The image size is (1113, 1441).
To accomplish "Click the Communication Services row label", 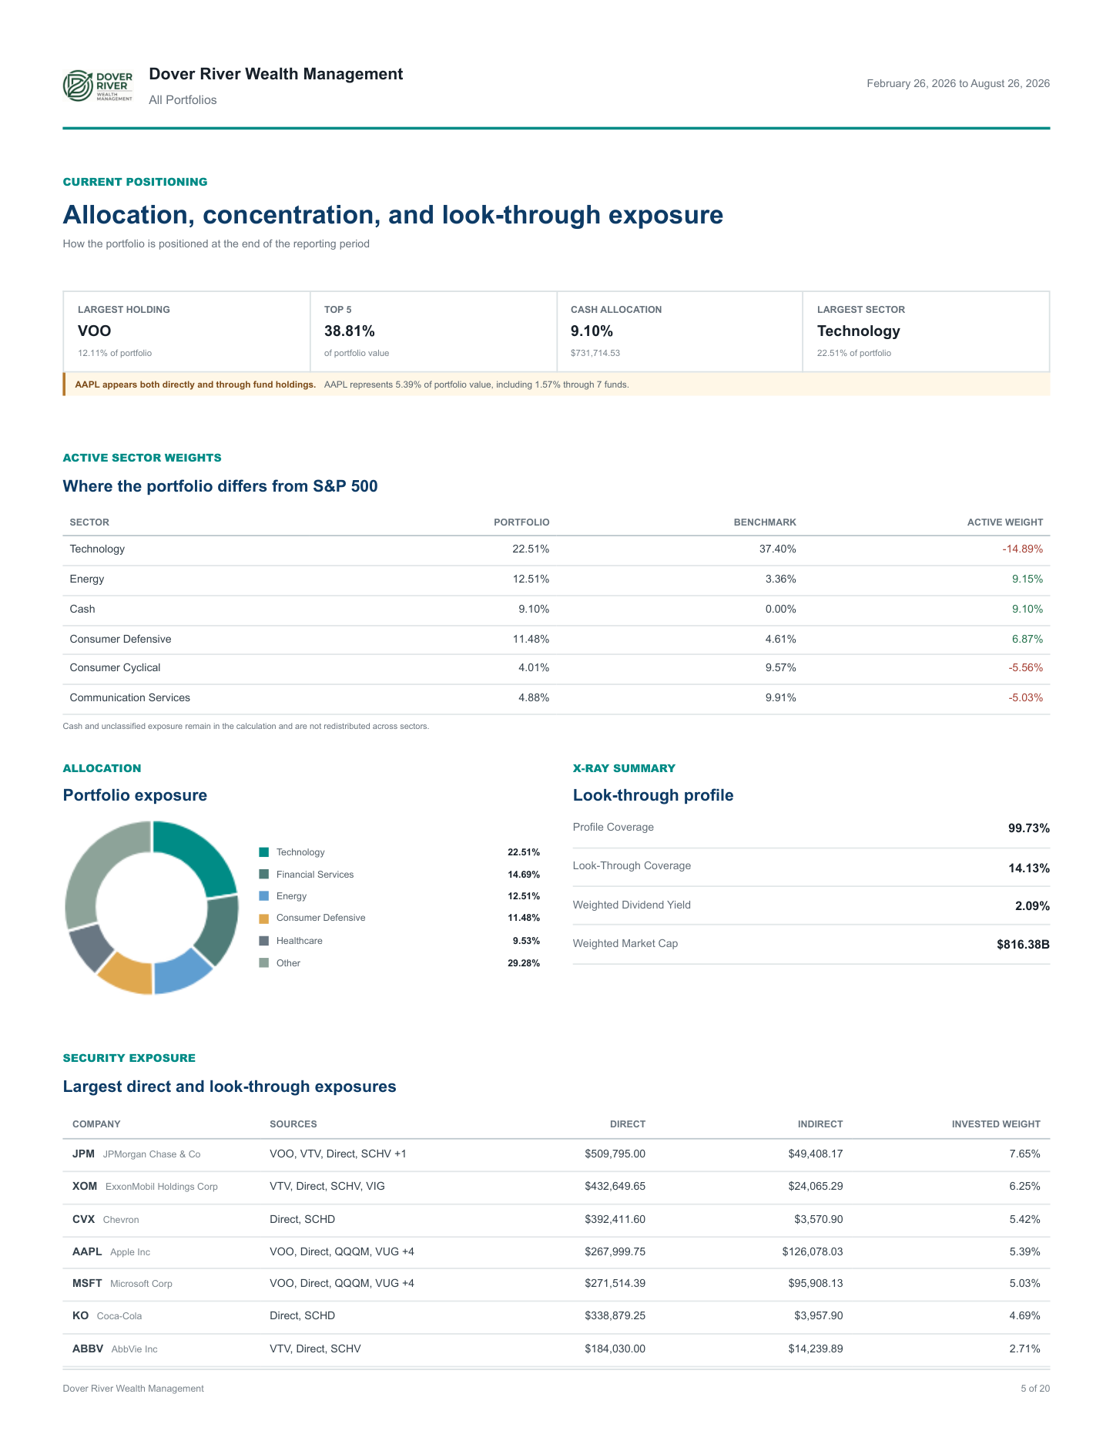I will pyautogui.click(x=130, y=698).
